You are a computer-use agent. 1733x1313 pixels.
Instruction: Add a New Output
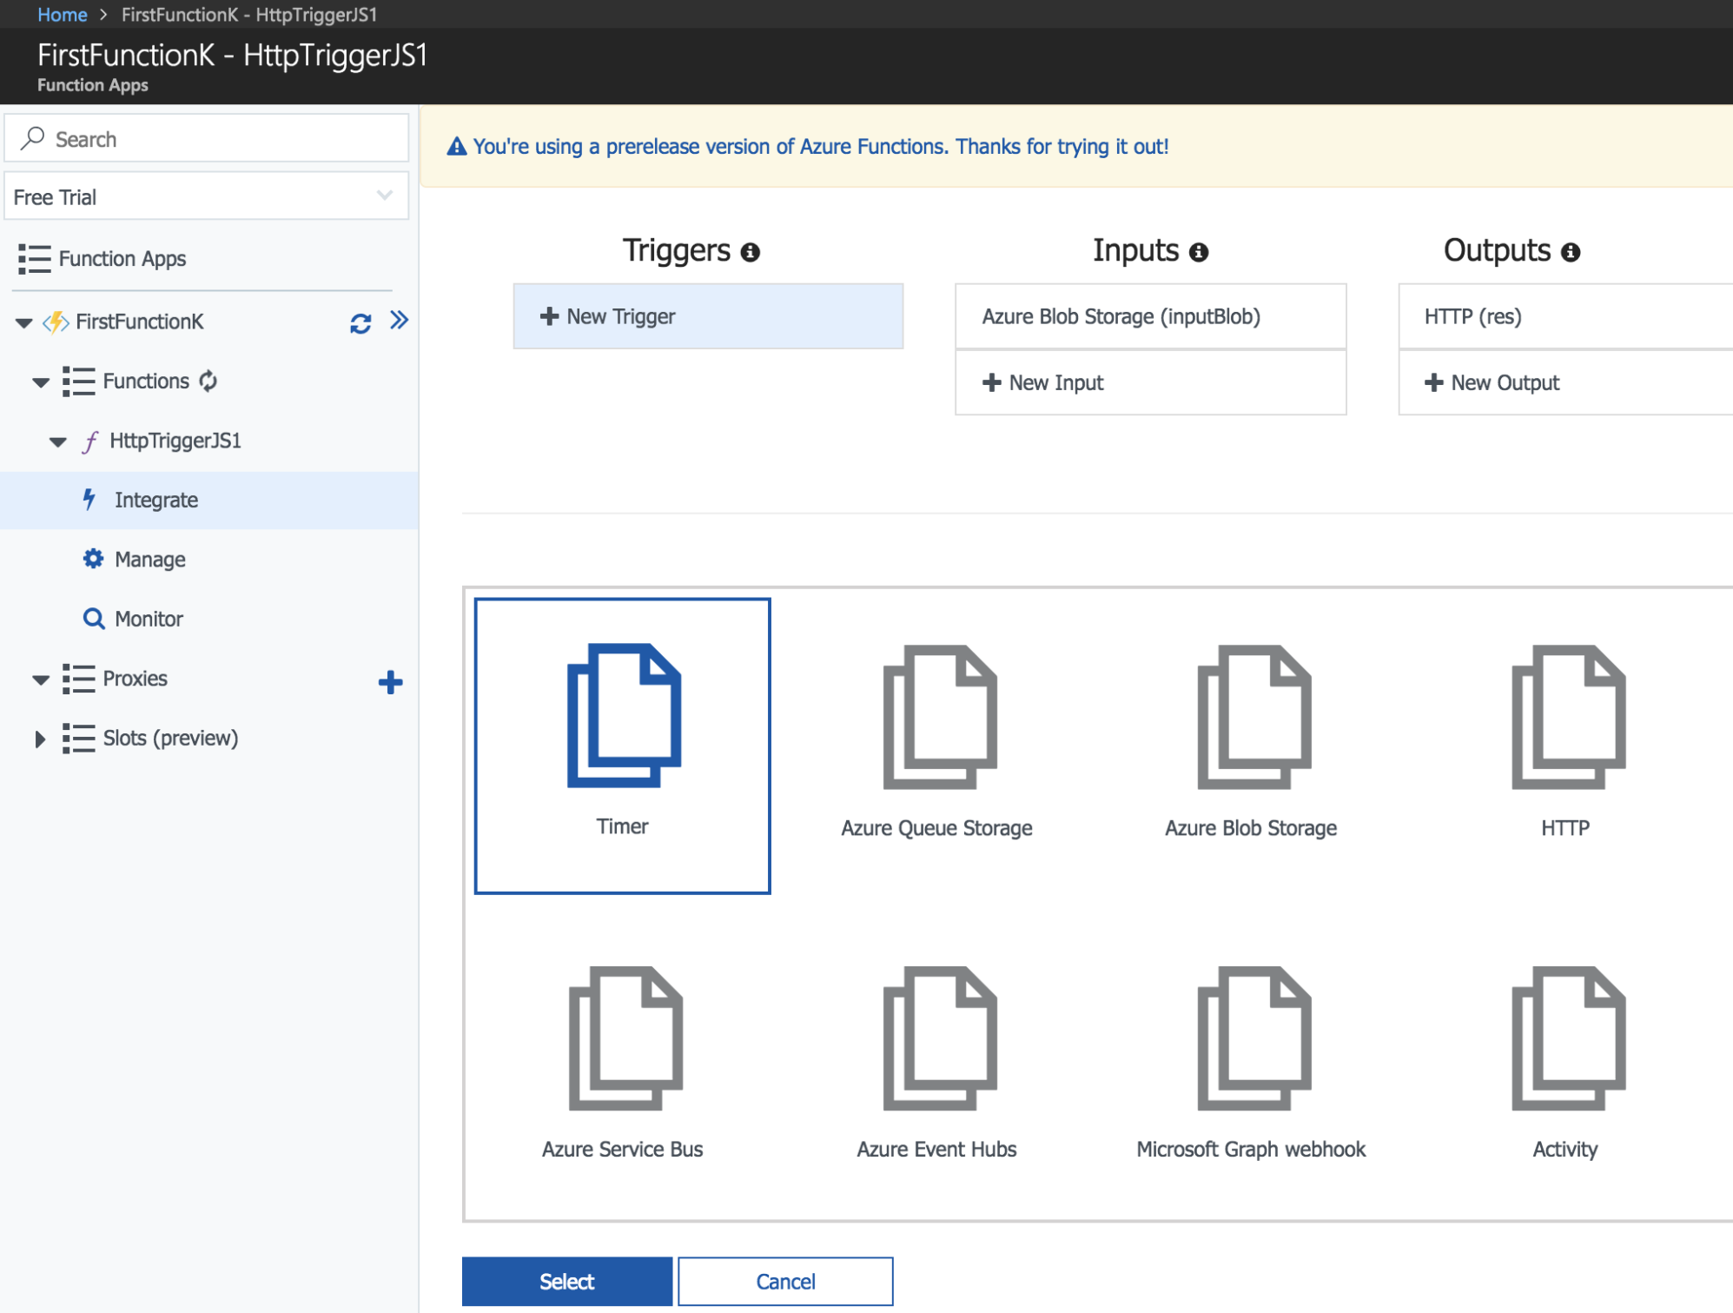(x=1565, y=382)
